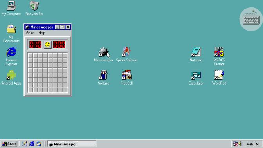263x148 pixels.
Task: Select the Spider Solitaire shortcut icon
Action: tap(127, 52)
